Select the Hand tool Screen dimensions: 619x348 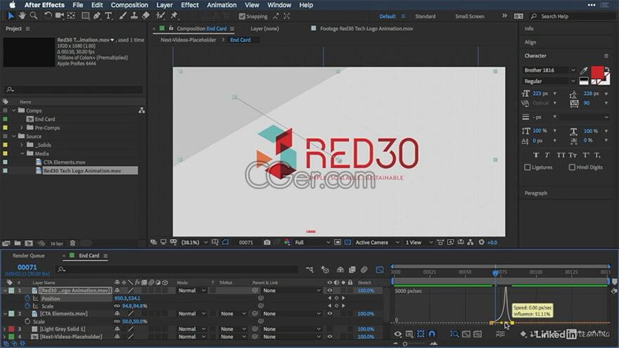click(22, 15)
